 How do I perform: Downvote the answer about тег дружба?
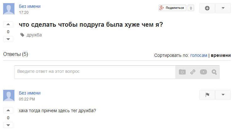click(8, 125)
